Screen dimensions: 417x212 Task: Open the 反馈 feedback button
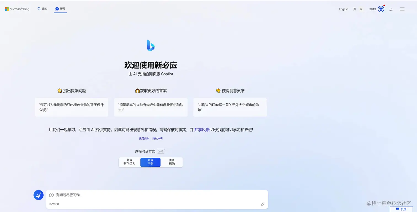[x=401, y=209]
